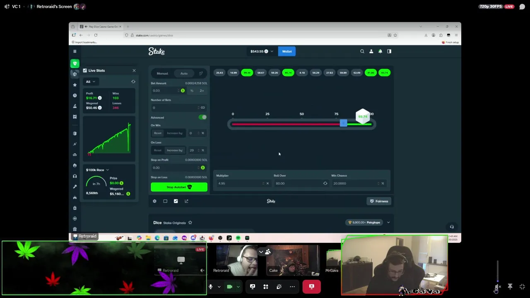The height and width of the screenshot is (298, 530).
Task: Select On Loss Reset option
Action: pyautogui.click(x=158, y=150)
